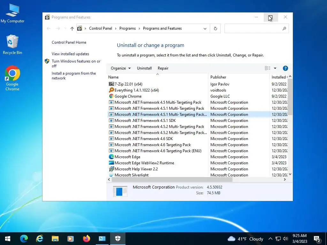
Task: Click the Google Chrome icon in program list
Action: click(x=111, y=96)
